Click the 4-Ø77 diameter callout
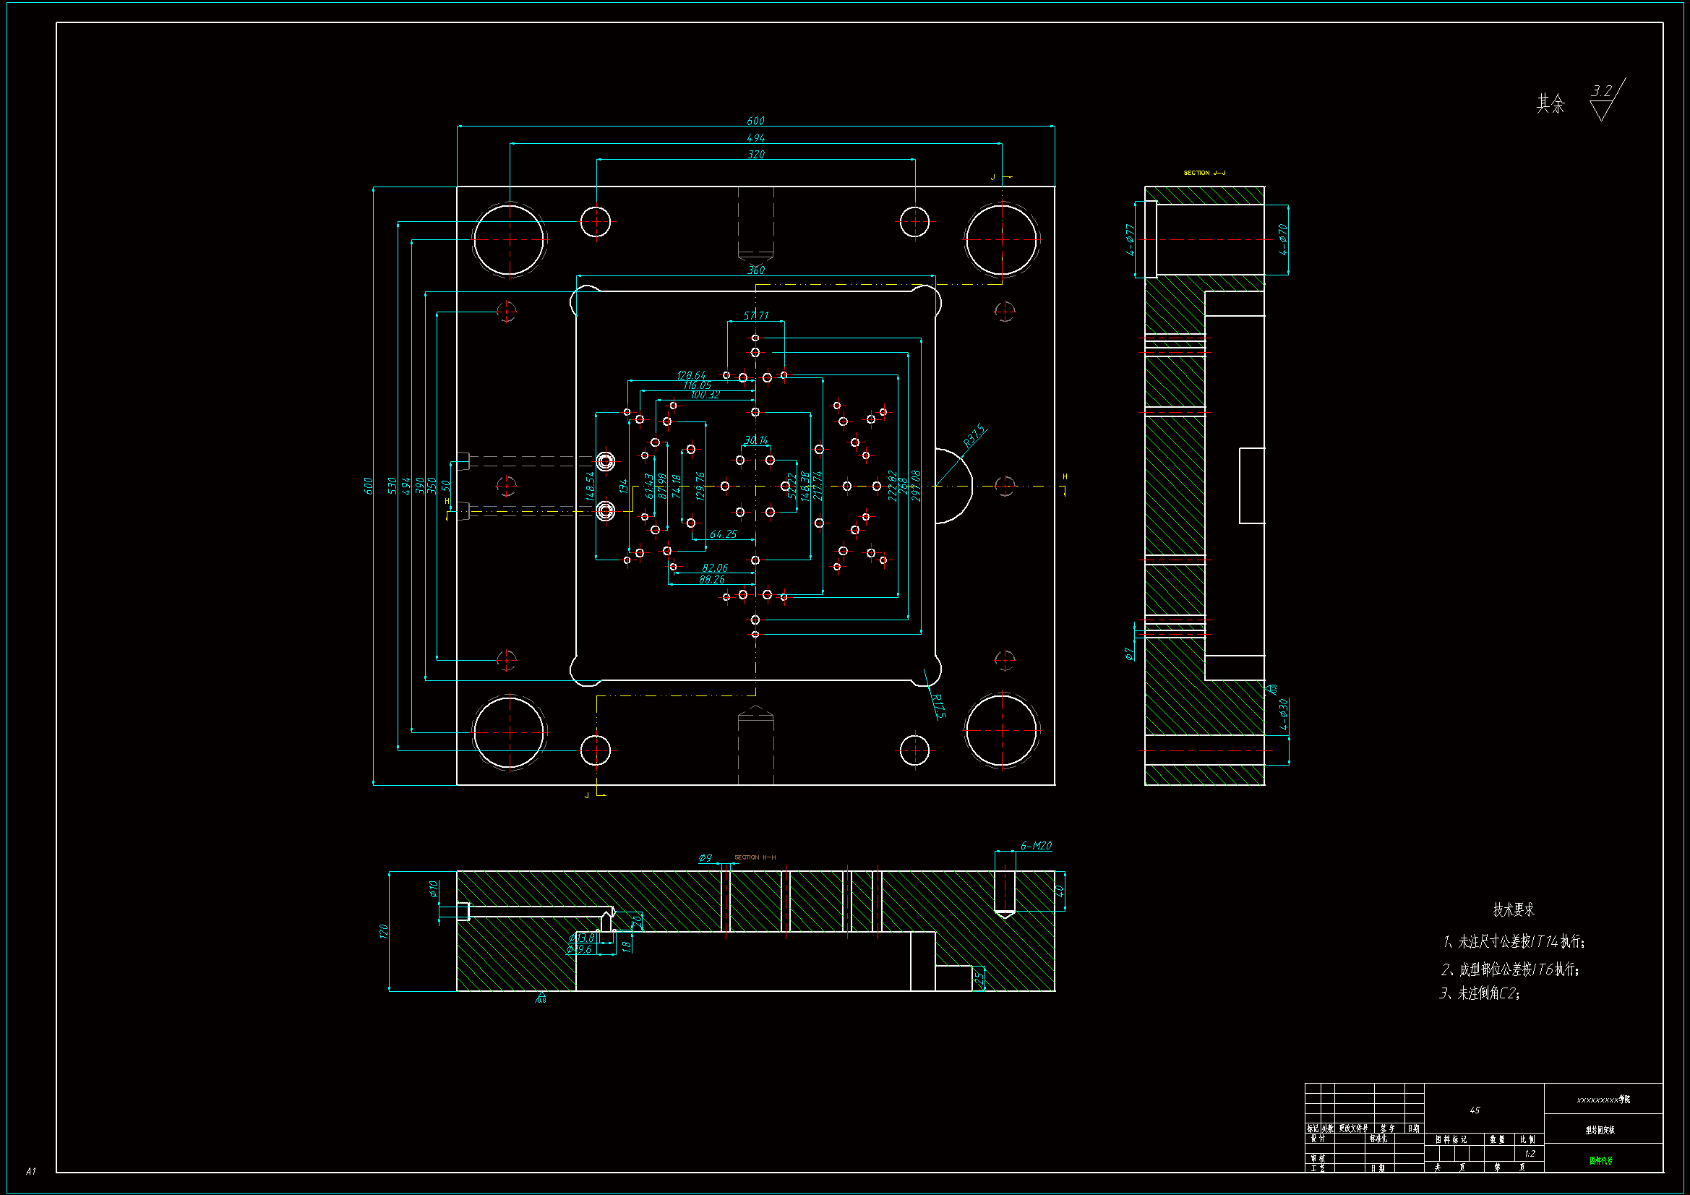Viewport: 1690px width, 1195px height. pos(1130,240)
